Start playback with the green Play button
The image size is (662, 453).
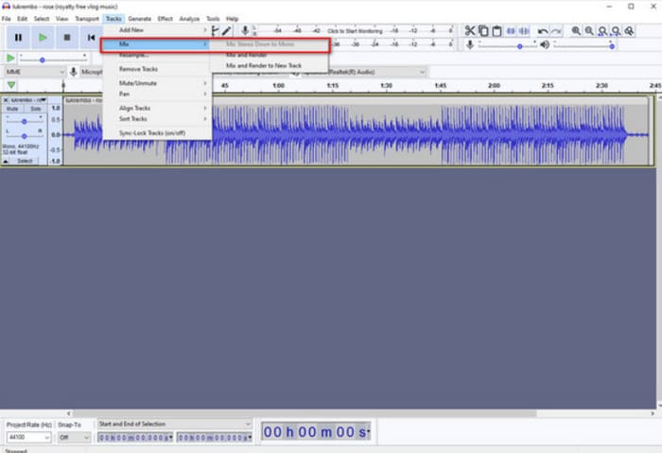(43, 38)
